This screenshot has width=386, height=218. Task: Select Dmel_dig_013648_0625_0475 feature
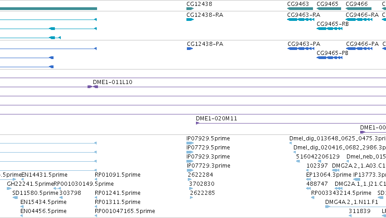(x=290, y=143)
